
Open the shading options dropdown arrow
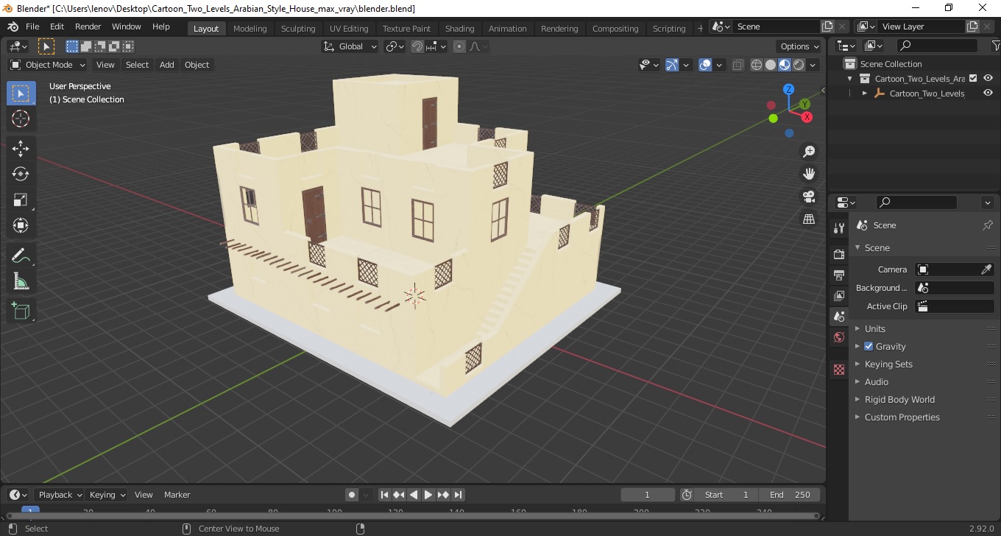pyautogui.click(x=813, y=65)
